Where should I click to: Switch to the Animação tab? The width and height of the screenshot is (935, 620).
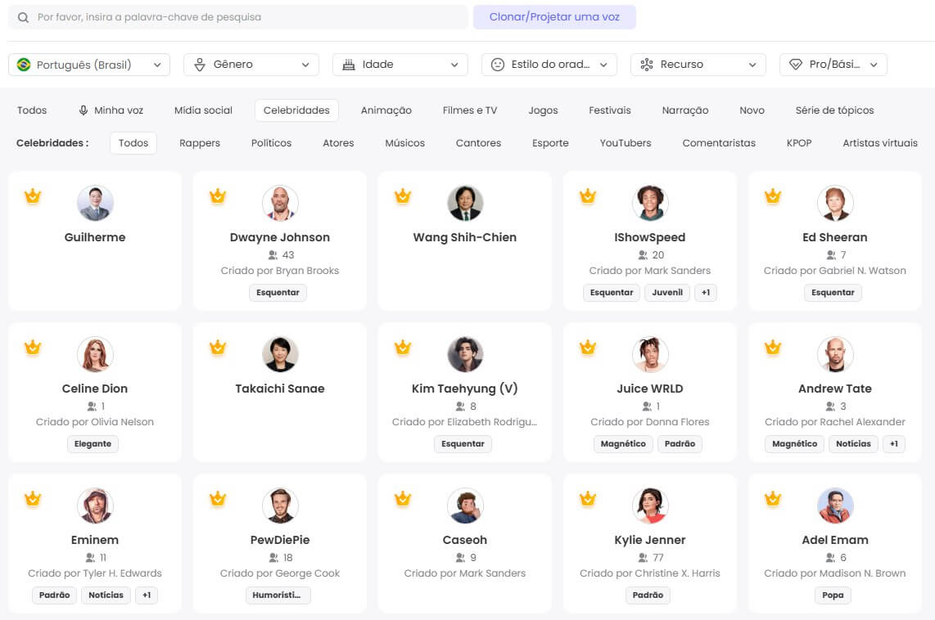[386, 110]
